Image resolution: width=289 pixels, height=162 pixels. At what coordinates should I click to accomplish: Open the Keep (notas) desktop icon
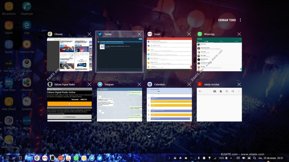click(9, 104)
